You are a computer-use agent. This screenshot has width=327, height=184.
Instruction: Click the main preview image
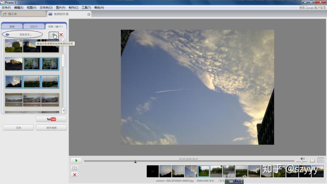pos(197,87)
